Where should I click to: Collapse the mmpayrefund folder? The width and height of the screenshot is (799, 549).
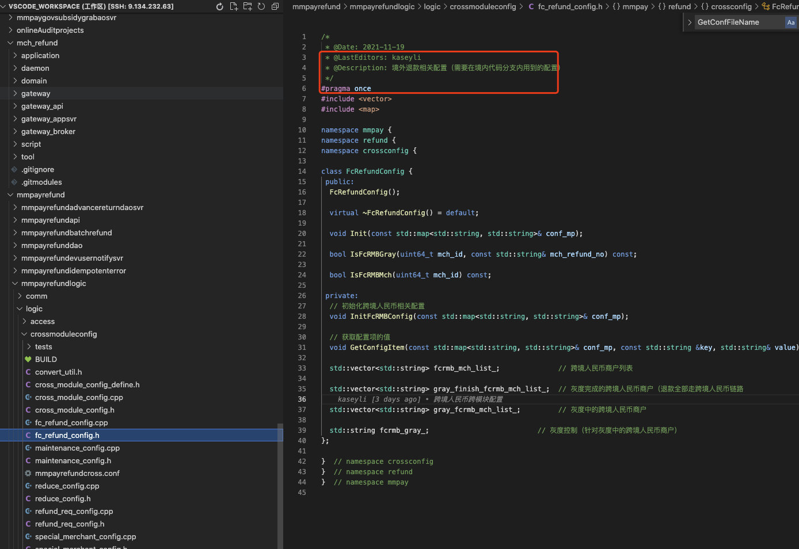[10, 195]
